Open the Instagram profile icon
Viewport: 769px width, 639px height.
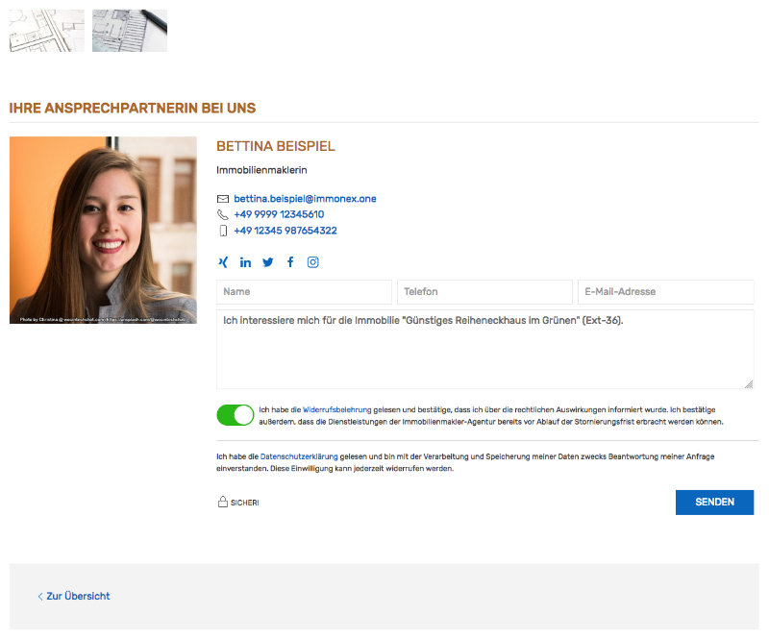313,262
